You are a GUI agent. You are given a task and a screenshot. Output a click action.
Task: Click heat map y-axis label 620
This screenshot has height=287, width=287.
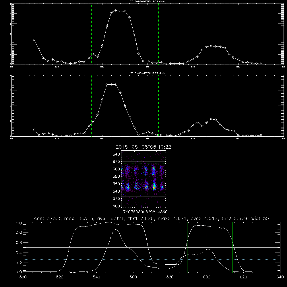pos(116,162)
